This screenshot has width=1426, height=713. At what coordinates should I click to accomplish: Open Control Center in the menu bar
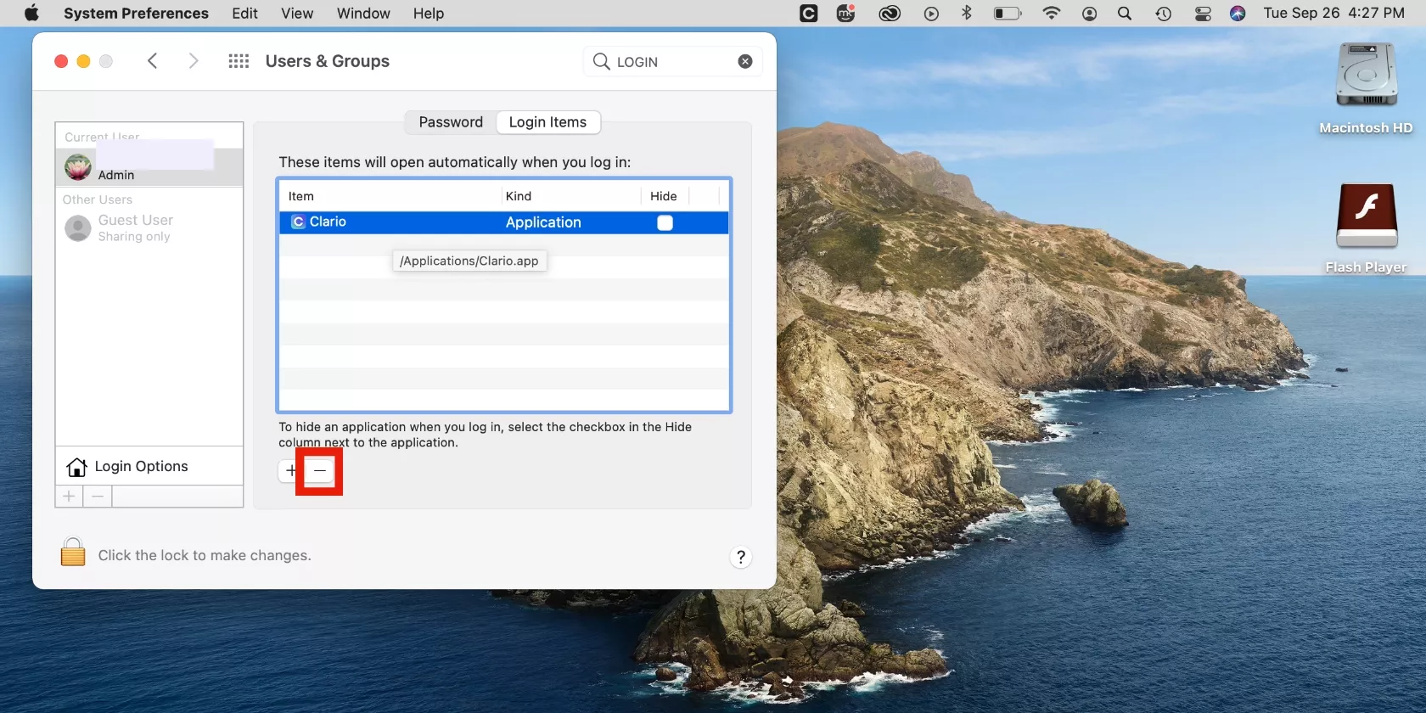point(1203,14)
